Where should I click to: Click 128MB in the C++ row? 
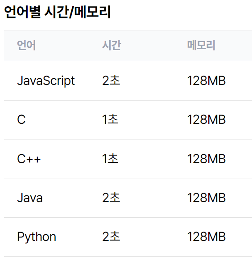pyautogui.click(x=207, y=159)
